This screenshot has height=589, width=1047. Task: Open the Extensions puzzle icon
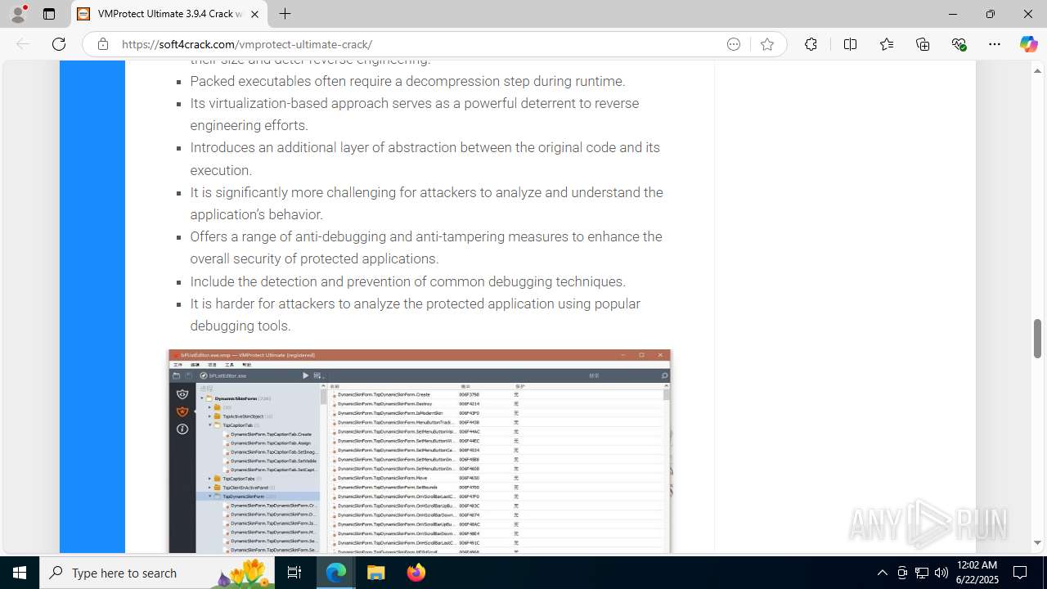pos(811,44)
